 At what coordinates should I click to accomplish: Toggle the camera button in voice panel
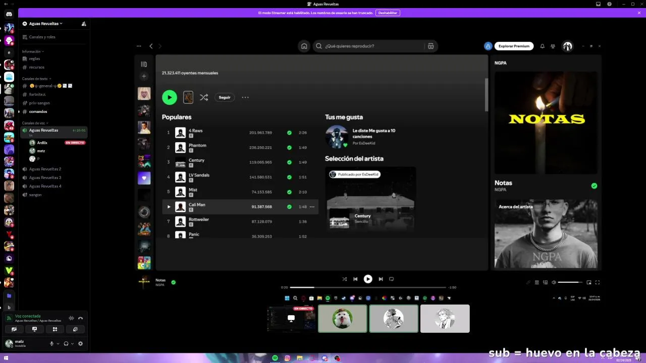[x=14, y=329]
